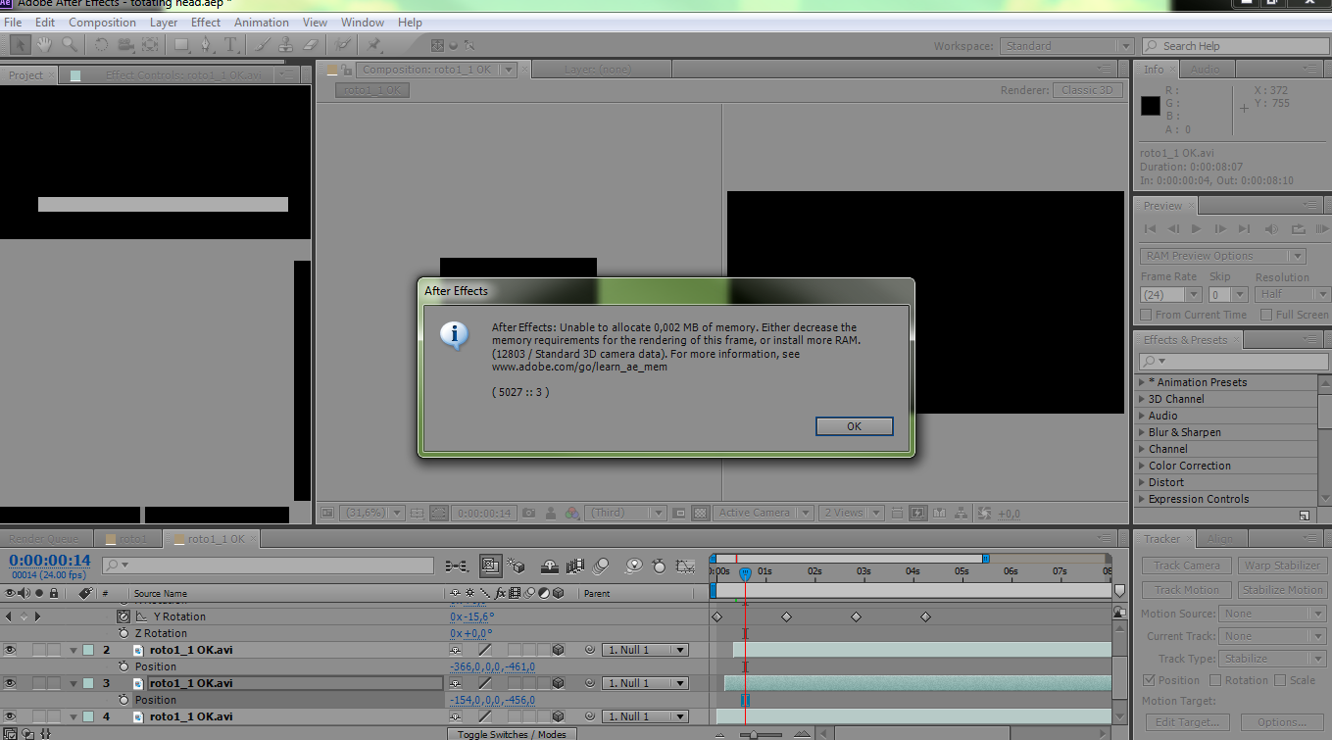Open the Effect menu

click(206, 22)
